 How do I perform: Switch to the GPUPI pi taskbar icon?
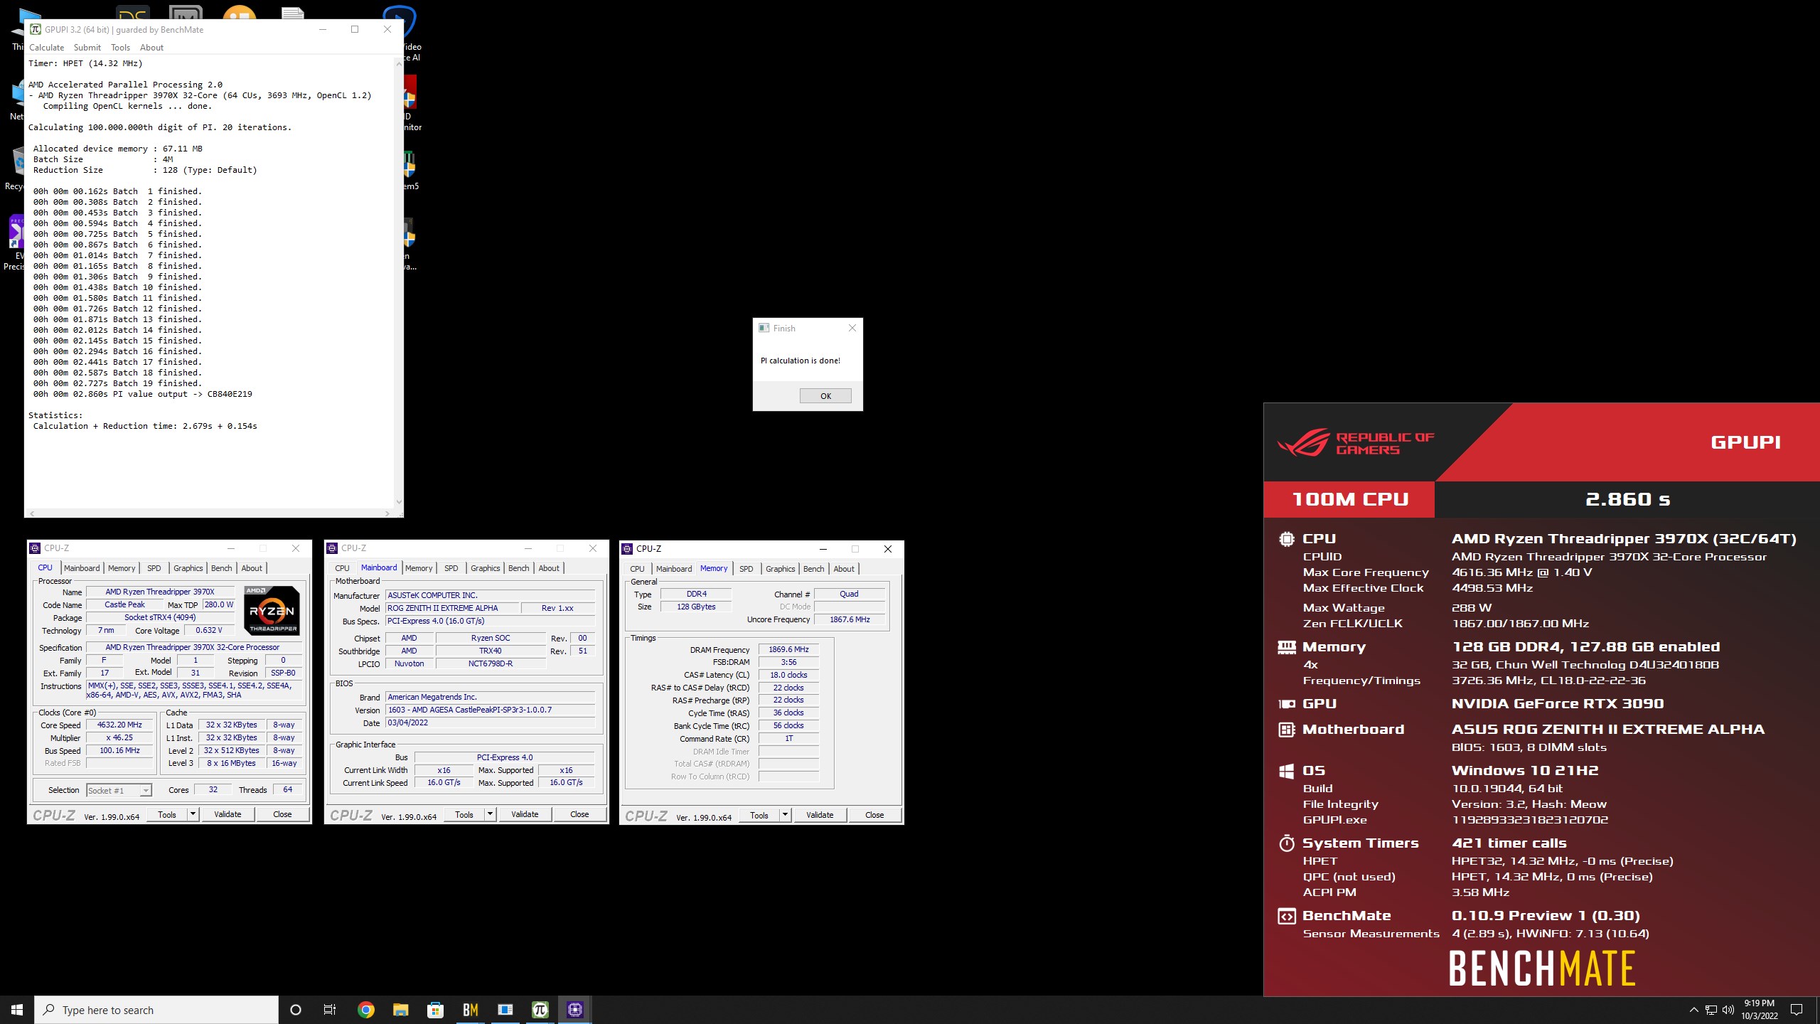(540, 1010)
